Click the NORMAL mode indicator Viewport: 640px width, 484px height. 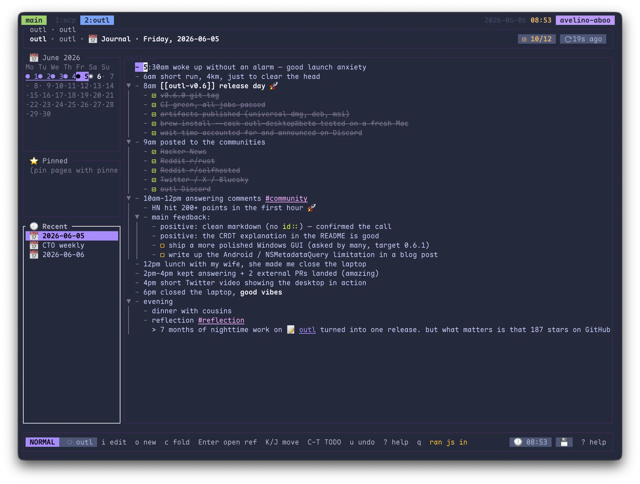click(42, 442)
